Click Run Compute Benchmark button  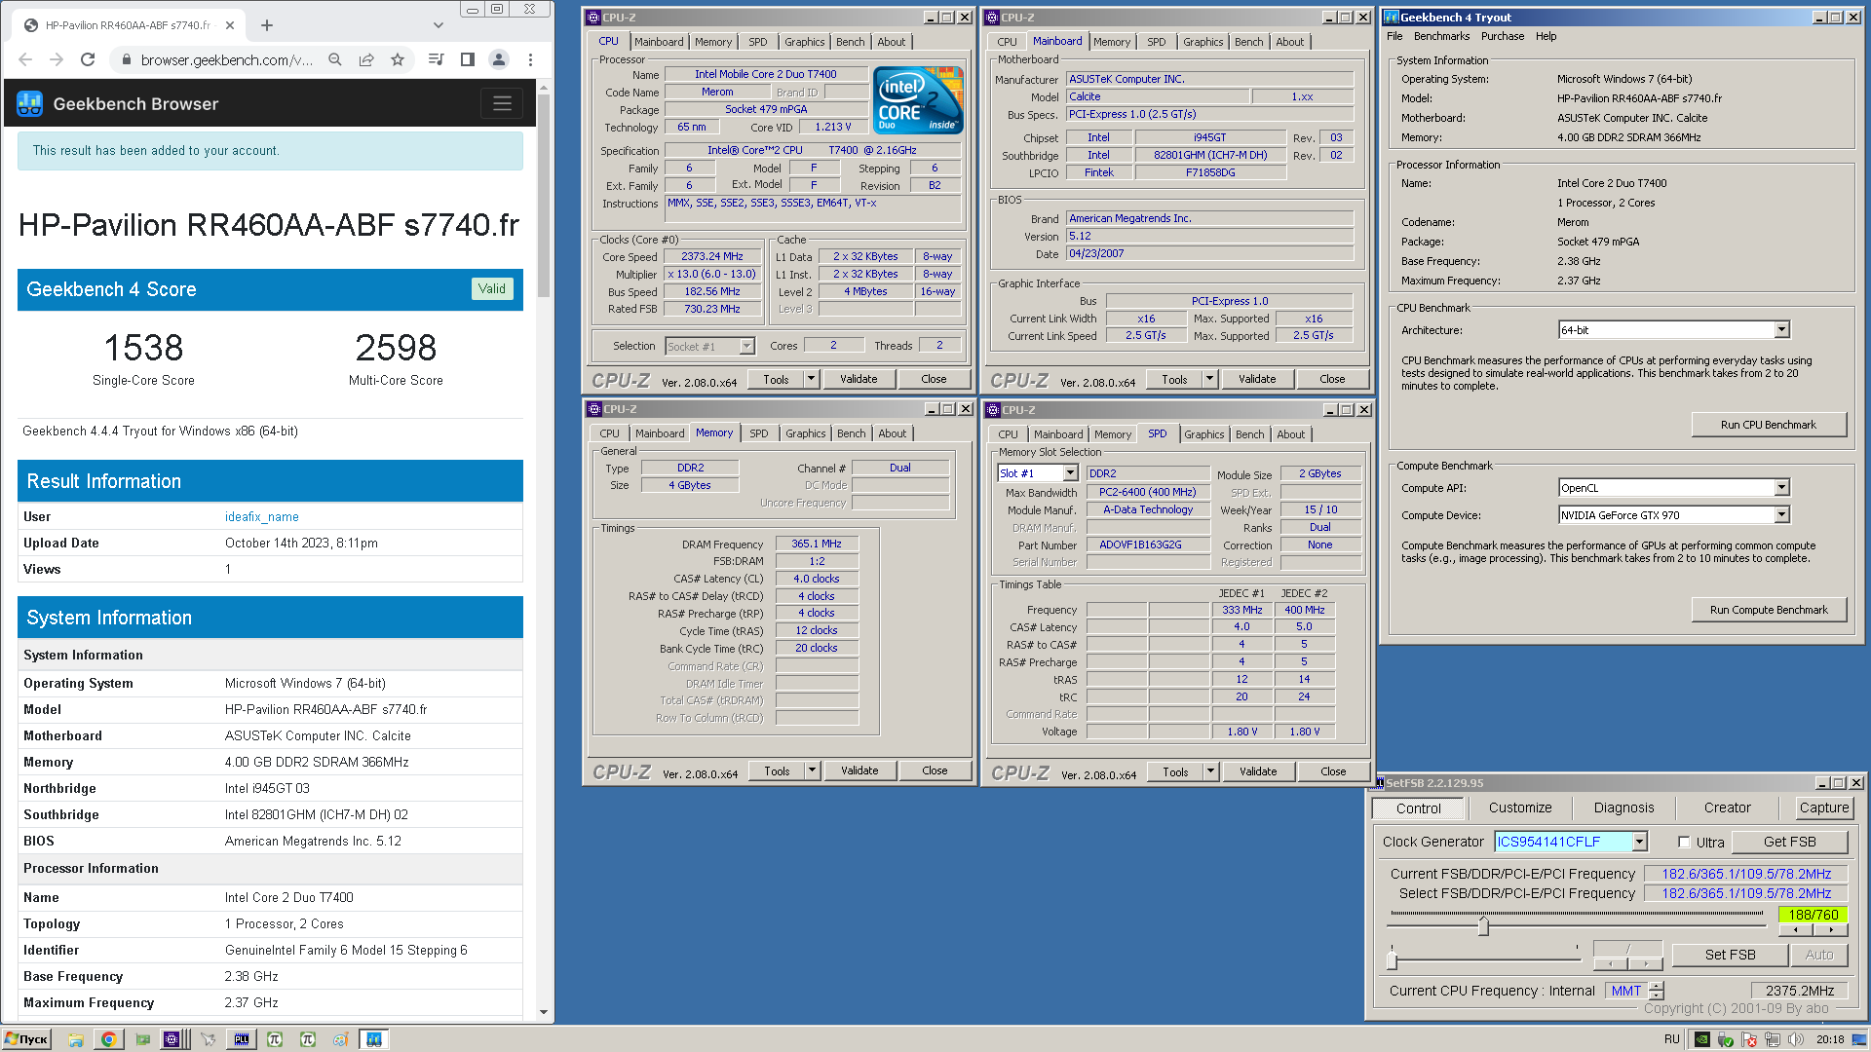(x=1768, y=610)
